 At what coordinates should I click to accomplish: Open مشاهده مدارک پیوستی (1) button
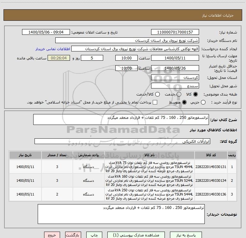pos(136,235)
